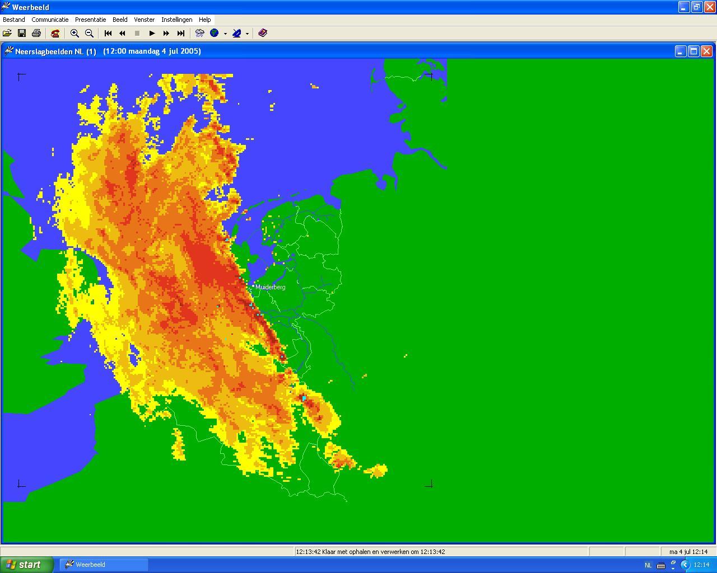Image resolution: width=717 pixels, height=573 pixels.
Task: Open the Presentatie menu
Action: 90,20
